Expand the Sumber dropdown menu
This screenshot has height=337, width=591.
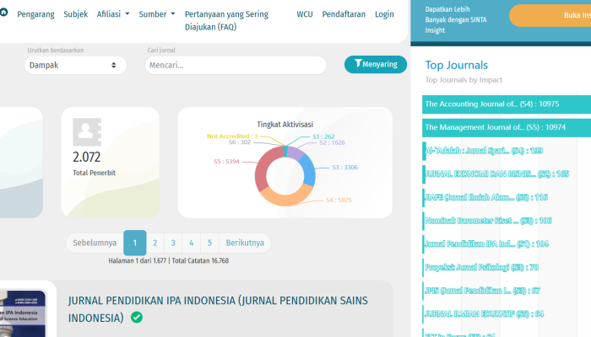[x=157, y=14]
